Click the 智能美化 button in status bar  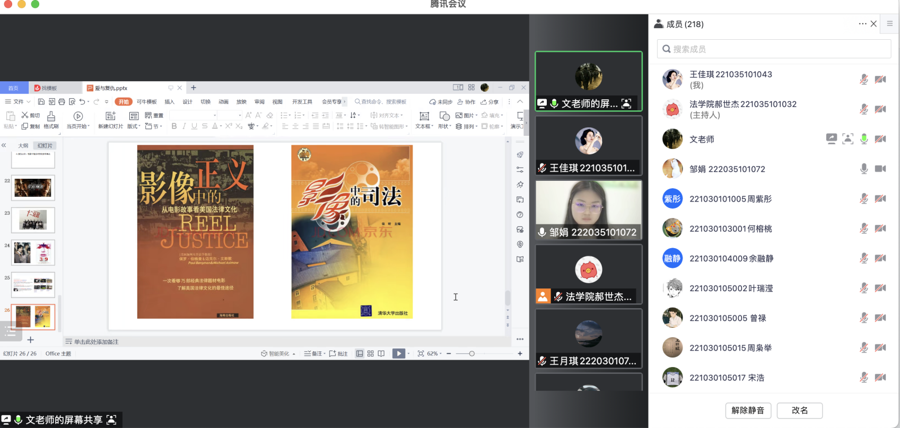click(277, 354)
